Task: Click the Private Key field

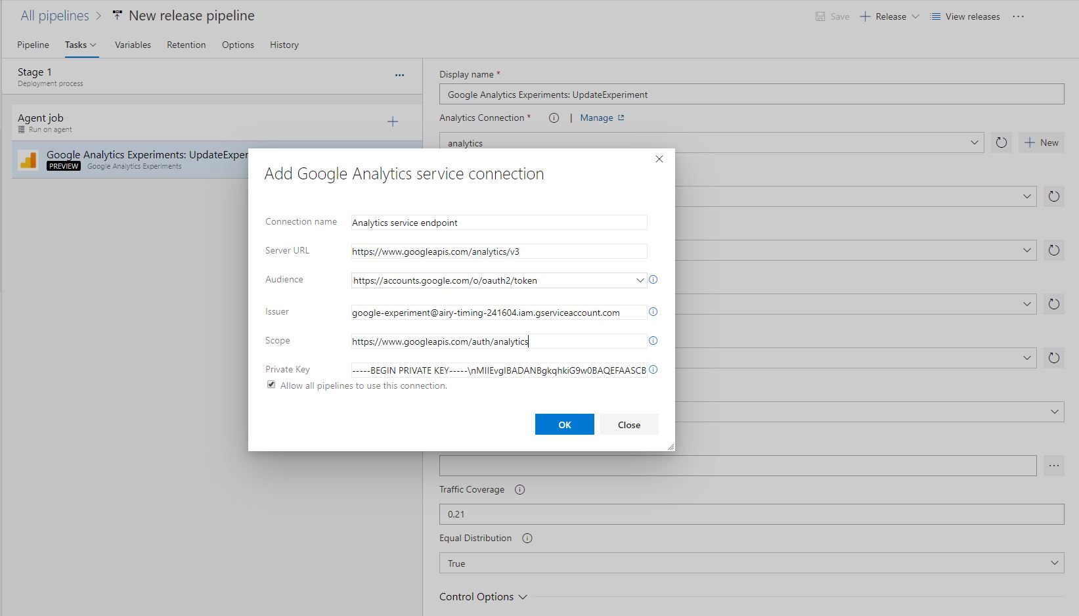Action: click(499, 370)
